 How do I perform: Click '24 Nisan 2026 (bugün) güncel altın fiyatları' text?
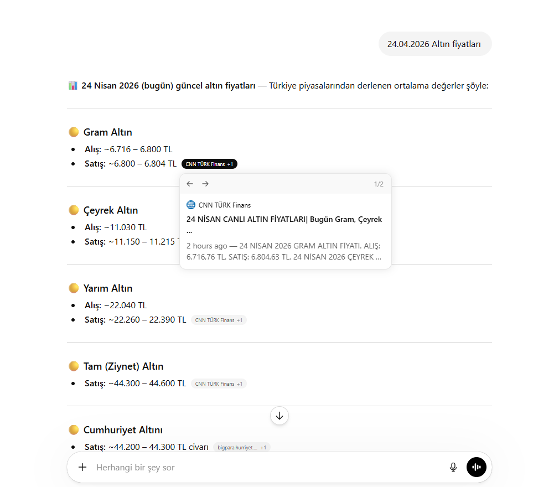168,86
